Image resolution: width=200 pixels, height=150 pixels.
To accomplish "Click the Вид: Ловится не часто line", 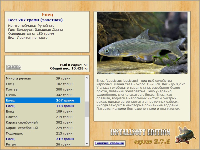I will pos(28,38).
